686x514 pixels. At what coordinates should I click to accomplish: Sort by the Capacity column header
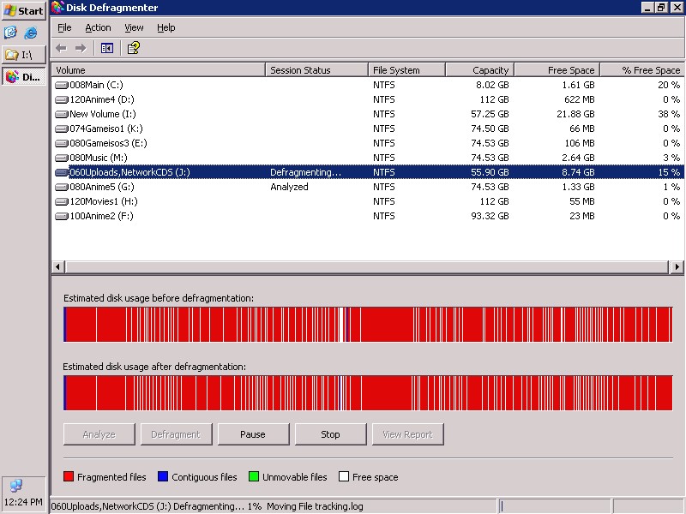(479, 70)
